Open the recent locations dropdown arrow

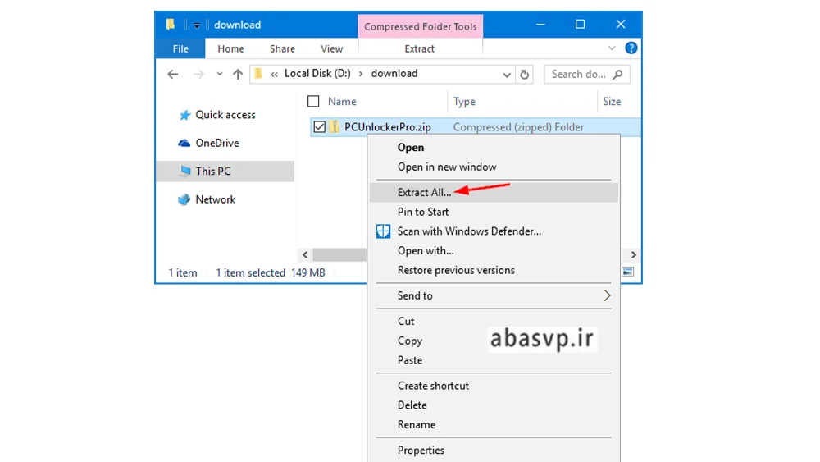click(x=220, y=75)
